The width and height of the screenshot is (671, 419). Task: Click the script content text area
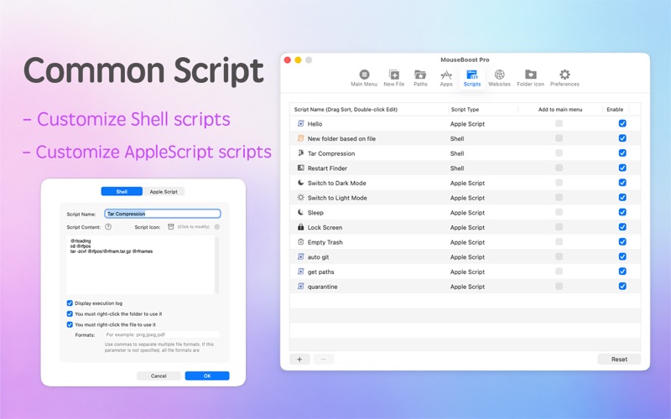tap(140, 265)
